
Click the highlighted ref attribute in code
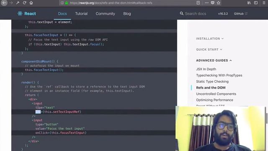(38, 112)
